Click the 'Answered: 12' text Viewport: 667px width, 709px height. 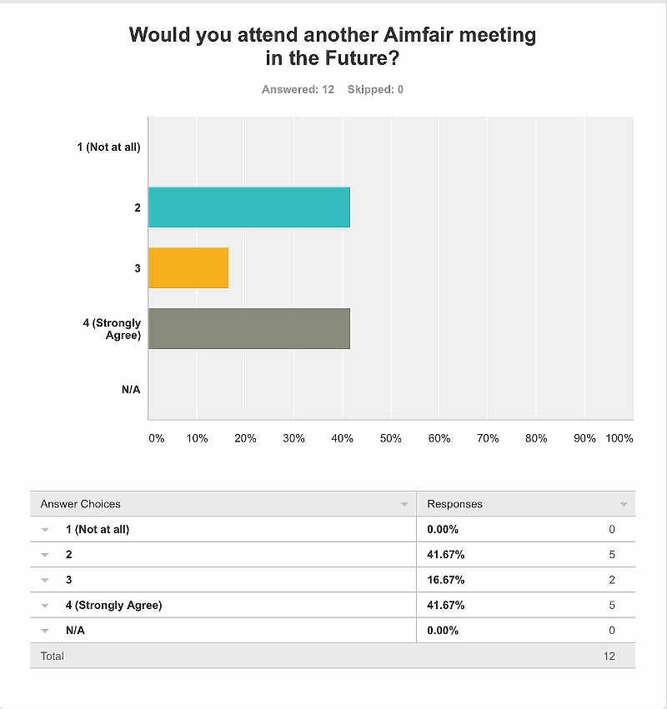click(298, 89)
